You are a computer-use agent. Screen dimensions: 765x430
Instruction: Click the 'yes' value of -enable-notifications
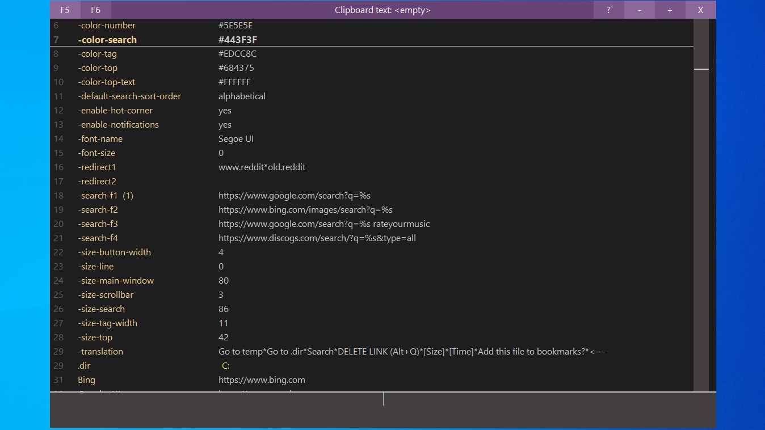click(x=225, y=125)
